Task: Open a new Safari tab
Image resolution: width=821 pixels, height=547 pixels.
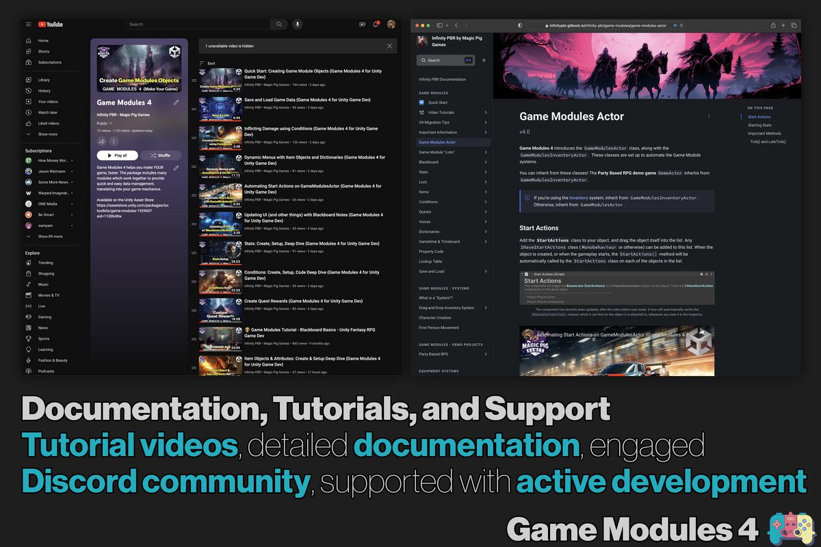Action: (783, 25)
